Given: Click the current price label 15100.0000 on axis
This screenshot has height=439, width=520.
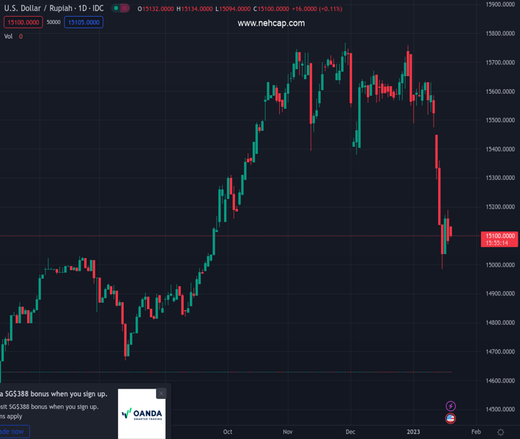Looking at the screenshot, I should tap(499, 236).
